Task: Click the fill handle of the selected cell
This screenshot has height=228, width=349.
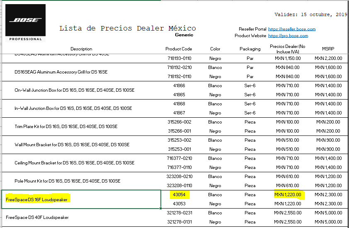Action: click(161, 209)
